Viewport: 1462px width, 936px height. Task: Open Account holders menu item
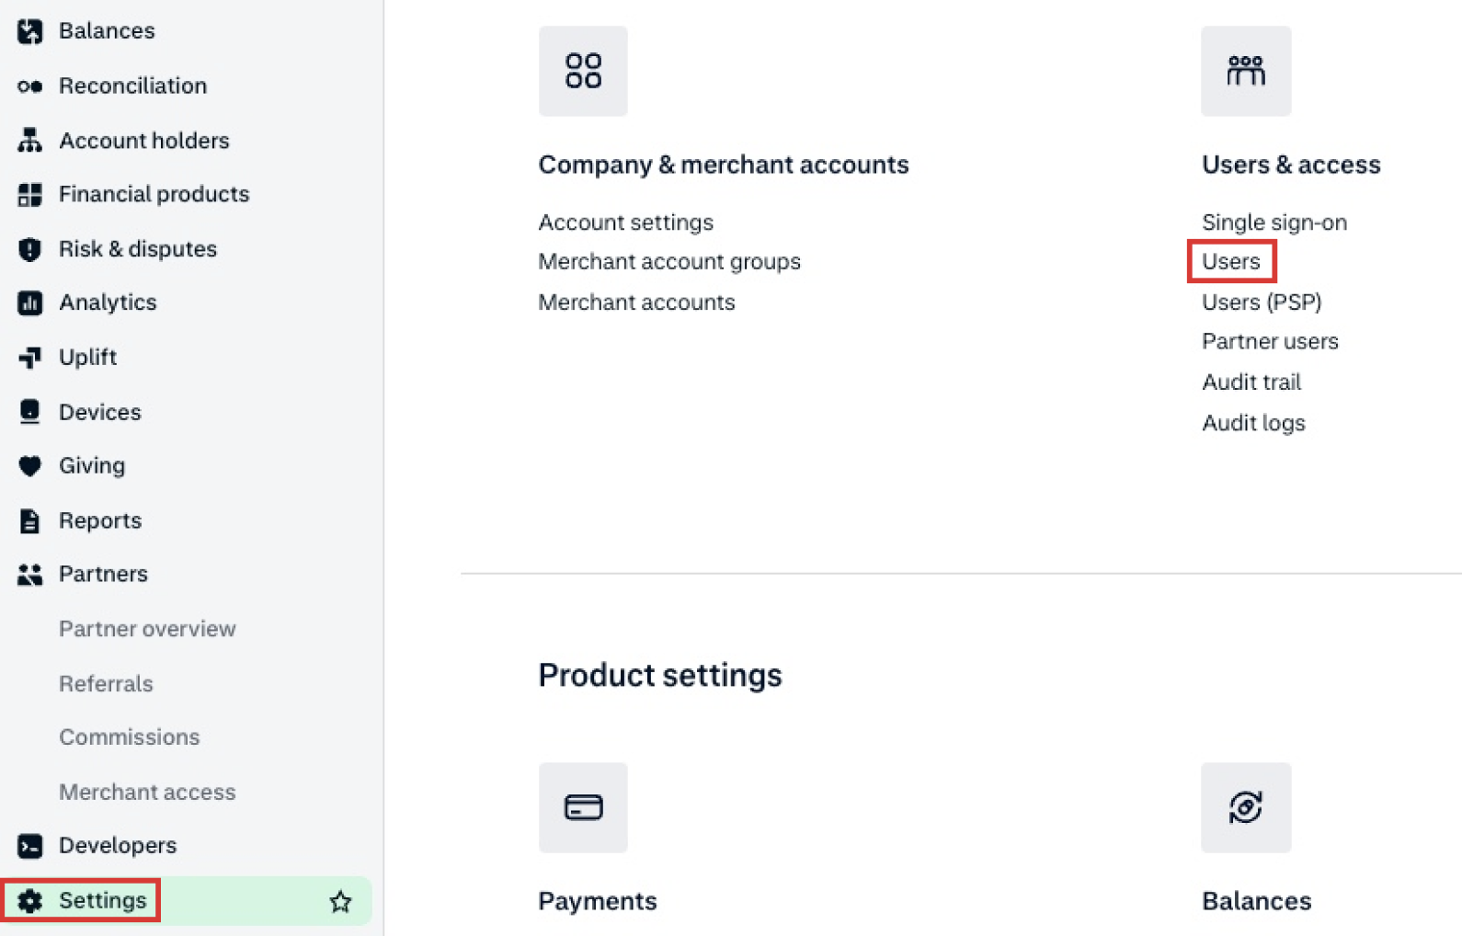click(x=143, y=140)
